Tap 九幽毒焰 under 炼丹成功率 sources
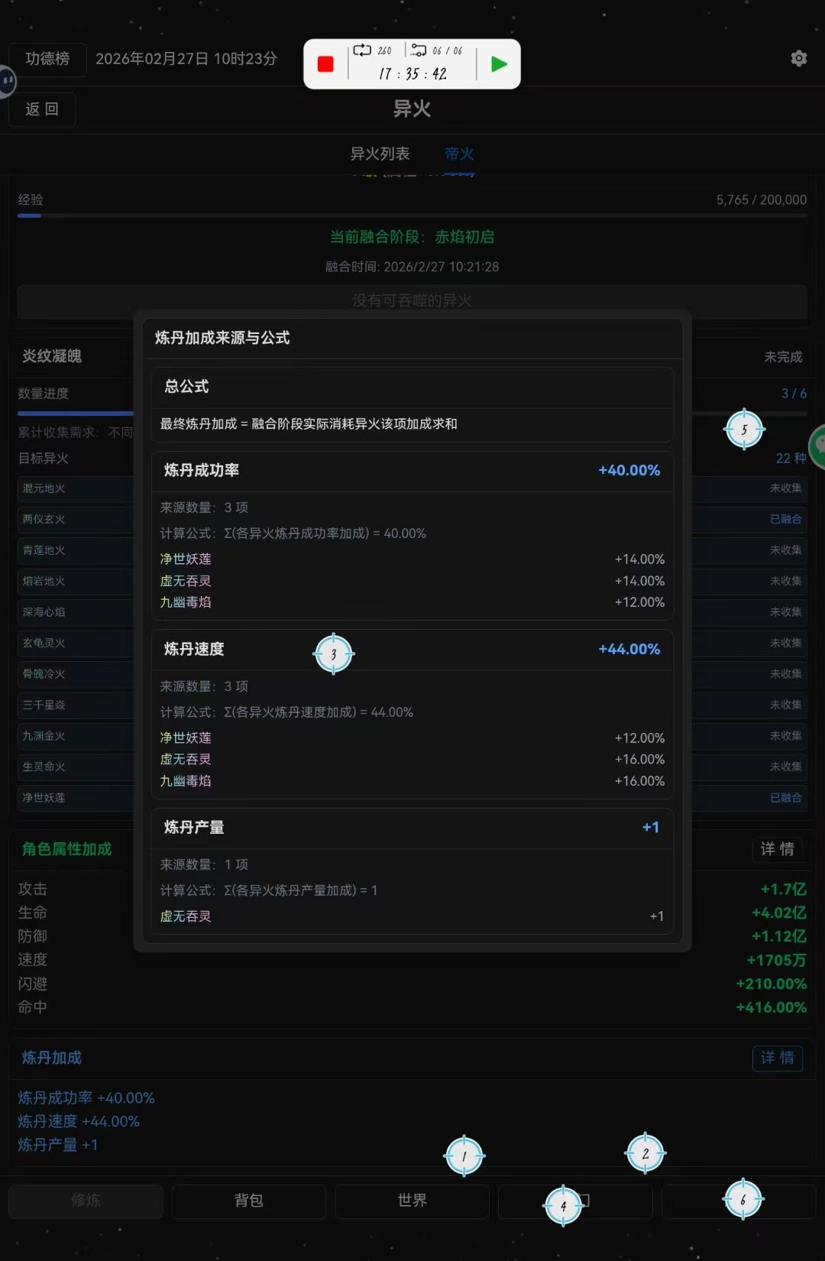The width and height of the screenshot is (825, 1261). pos(186,602)
